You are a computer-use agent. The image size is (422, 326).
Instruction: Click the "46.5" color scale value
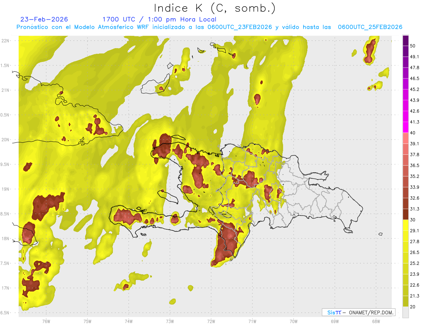[x=414, y=78]
